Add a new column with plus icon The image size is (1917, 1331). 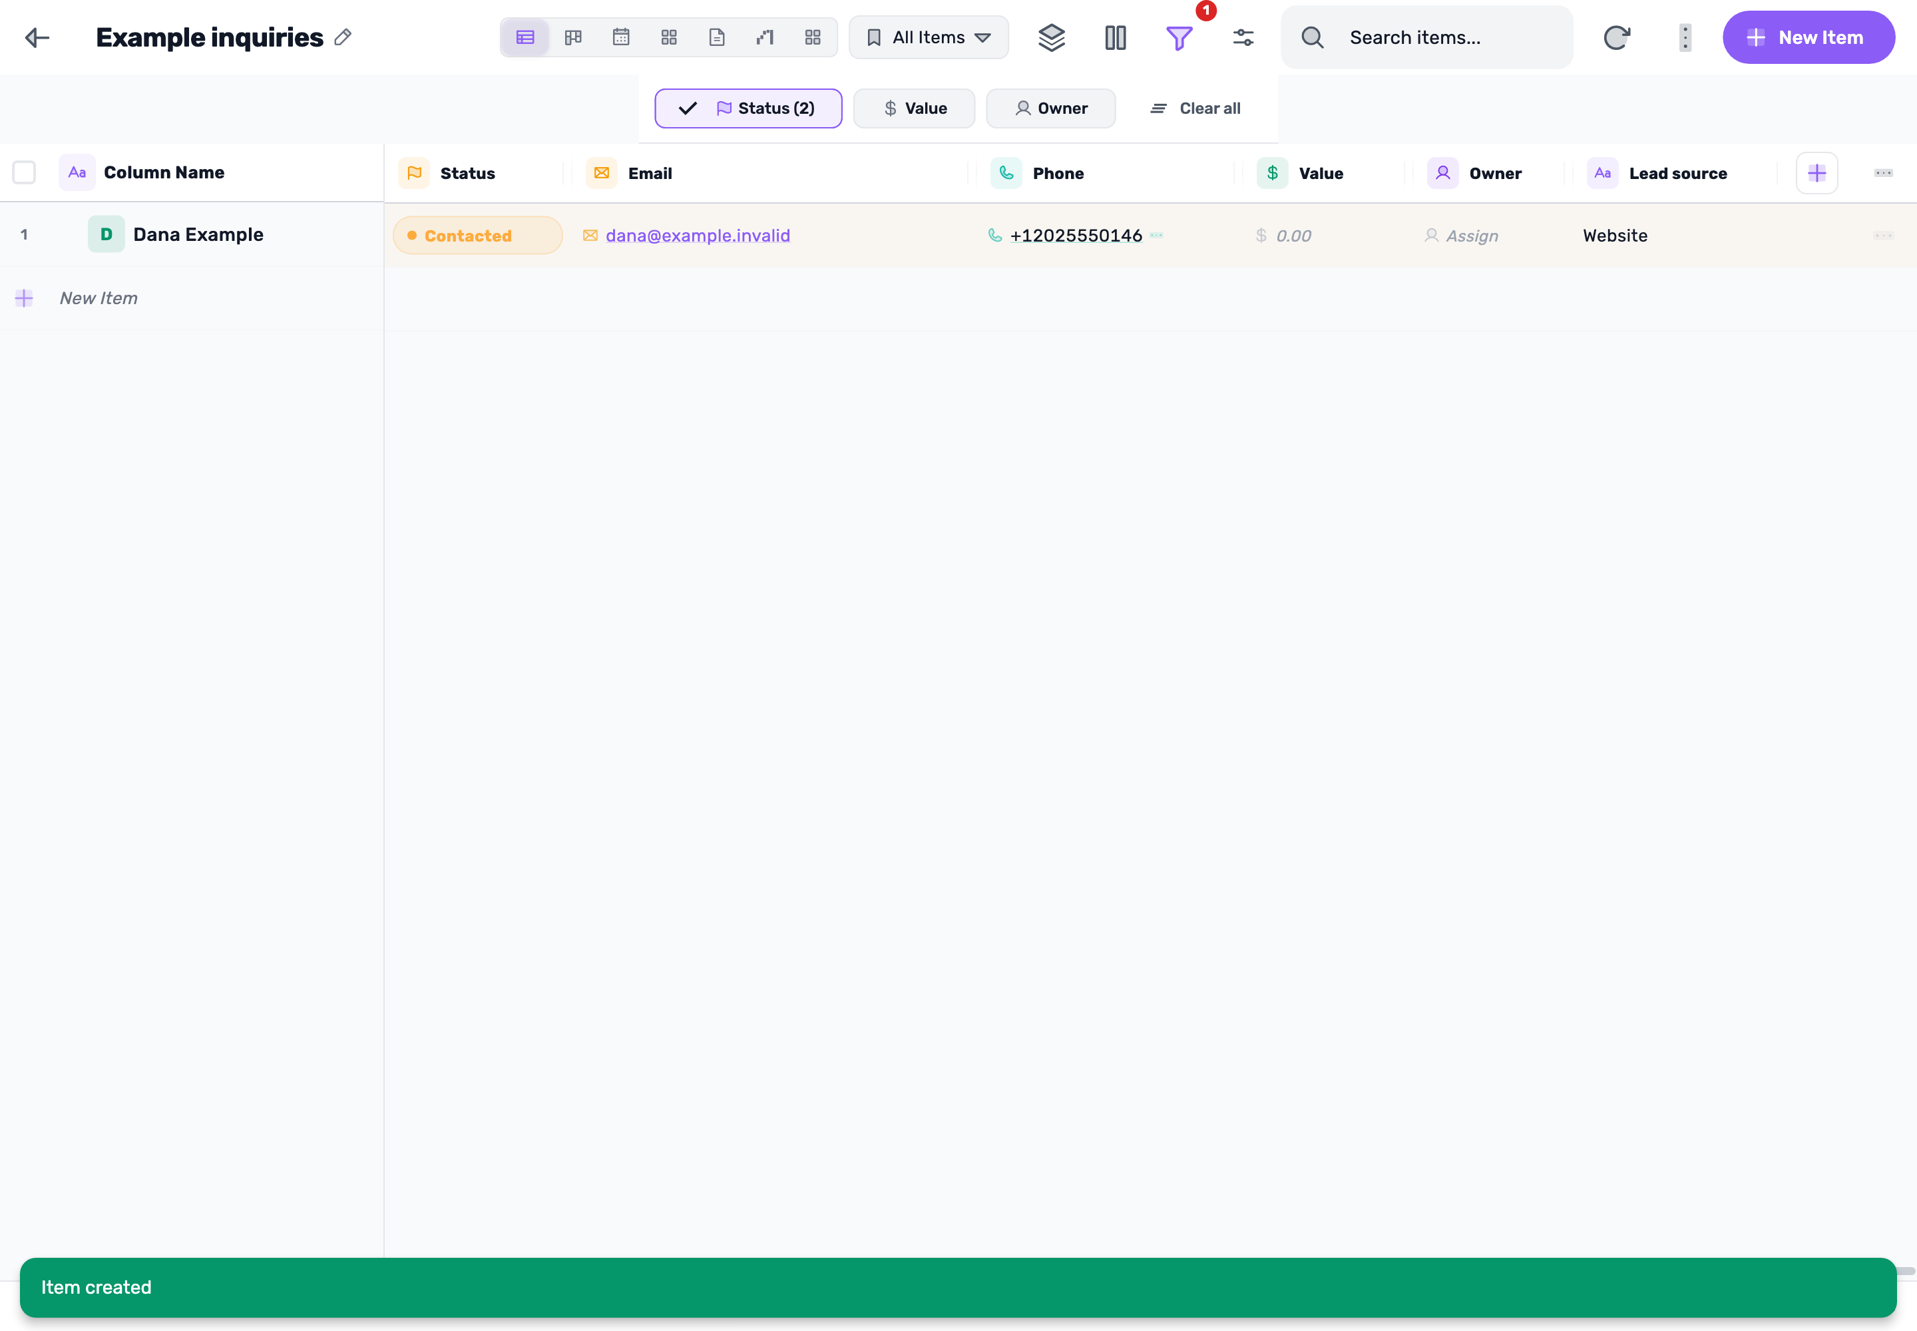(1817, 174)
